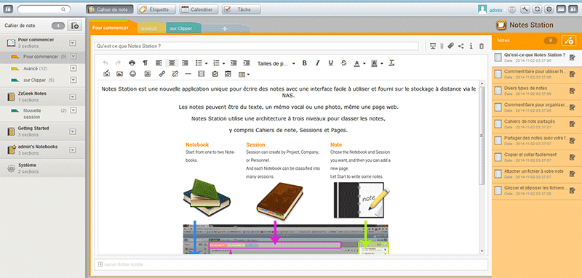Image resolution: width=582 pixels, height=278 pixels.
Task: Open admin's Notebooks dropdown arrow
Action: point(73,150)
